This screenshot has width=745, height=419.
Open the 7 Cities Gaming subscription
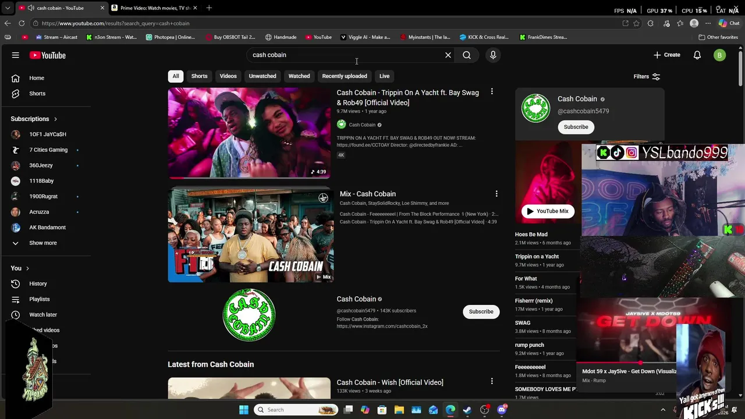[48, 150]
